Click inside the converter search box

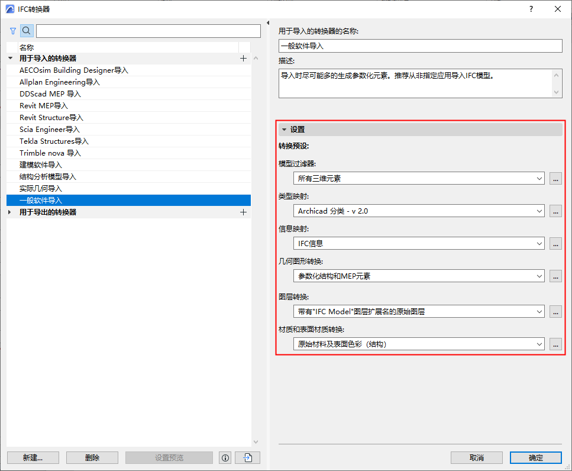148,31
